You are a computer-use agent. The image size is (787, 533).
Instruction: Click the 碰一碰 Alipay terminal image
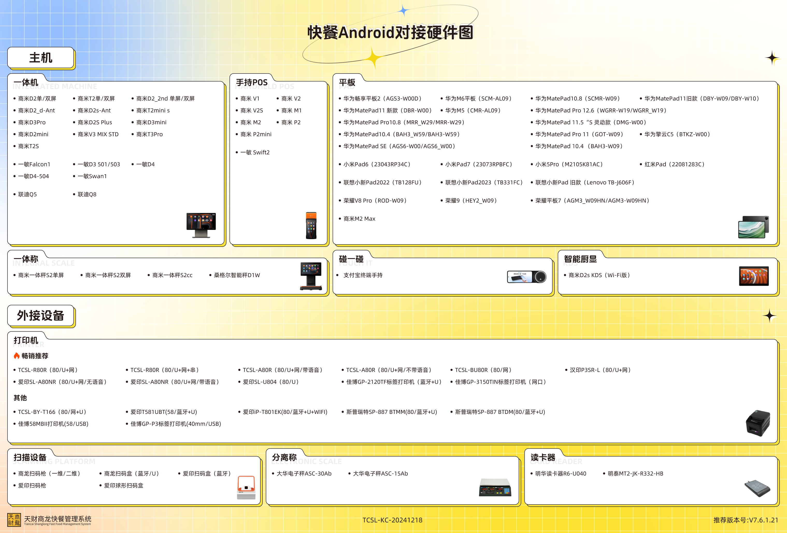coord(527,277)
